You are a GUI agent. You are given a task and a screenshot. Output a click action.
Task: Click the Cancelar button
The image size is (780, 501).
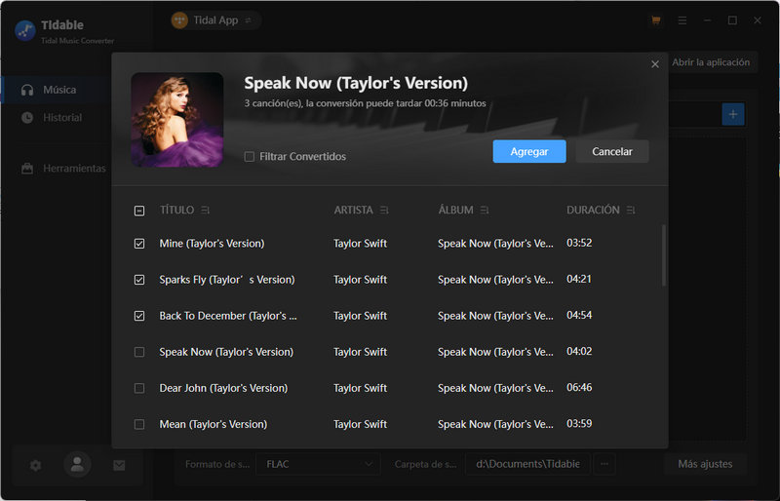[612, 151]
